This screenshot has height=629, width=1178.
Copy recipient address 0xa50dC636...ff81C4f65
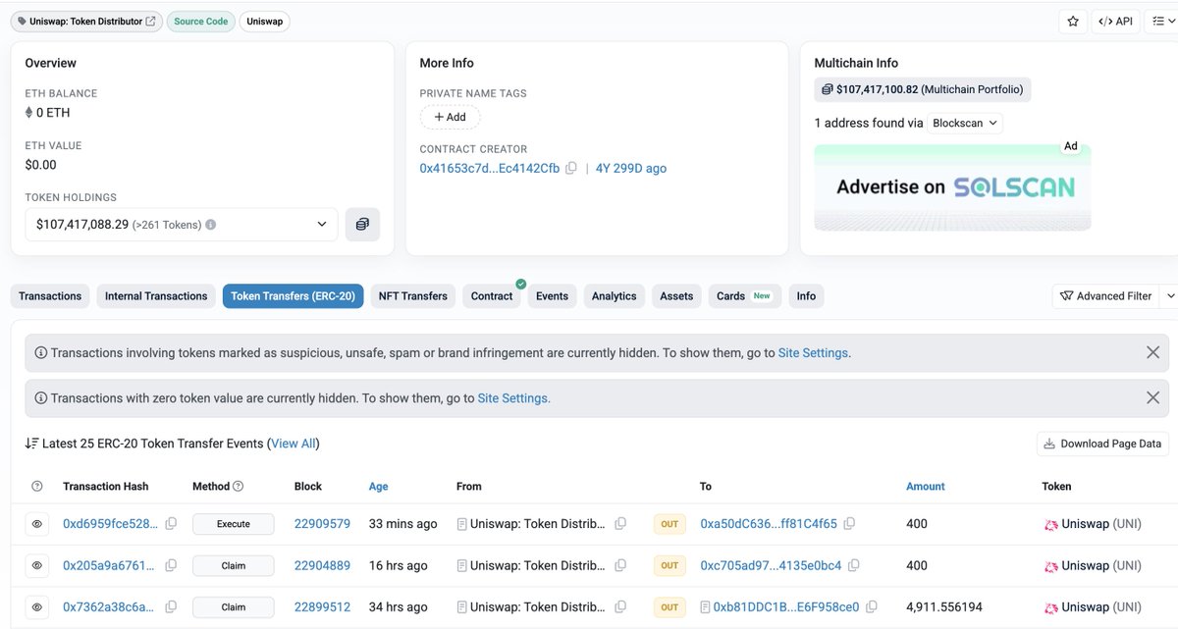pyautogui.click(x=849, y=524)
